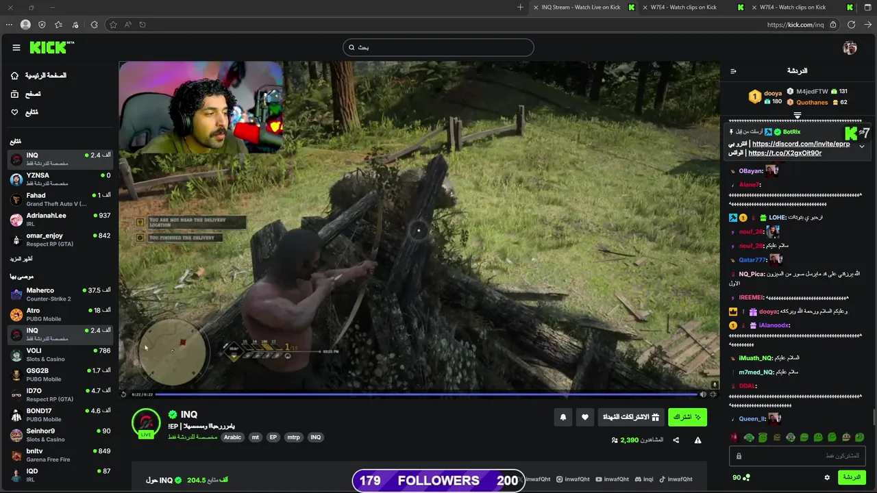This screenshot has height=493, width=877.
Task: Open the discord.com/invite/eprp link
Action: [800, 144]
